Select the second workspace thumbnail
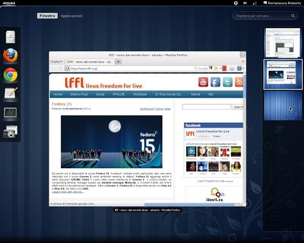Viewport: 304px width, 243px height. tap(283, 74)
